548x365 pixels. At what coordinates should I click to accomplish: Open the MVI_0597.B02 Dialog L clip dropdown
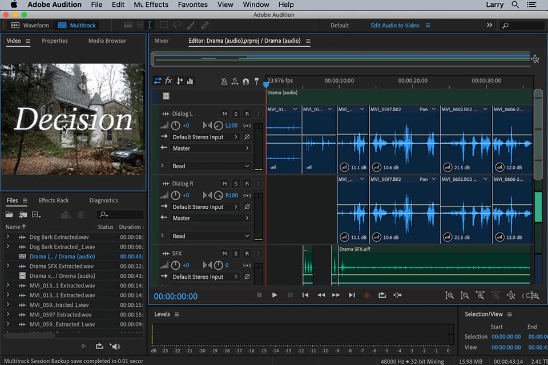coord(434,109)
